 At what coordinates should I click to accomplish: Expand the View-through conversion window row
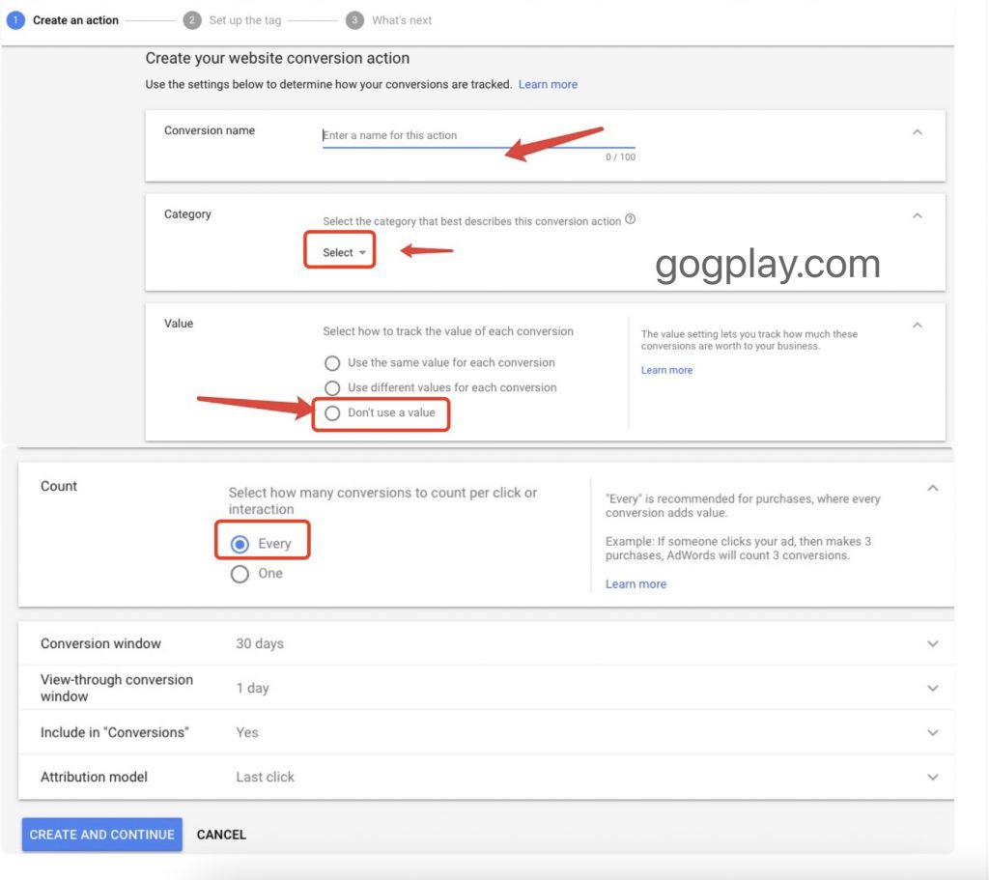pos(486,688)
